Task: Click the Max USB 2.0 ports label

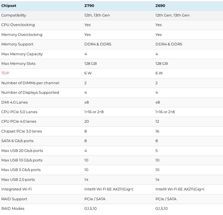Action: pos(18,179)
